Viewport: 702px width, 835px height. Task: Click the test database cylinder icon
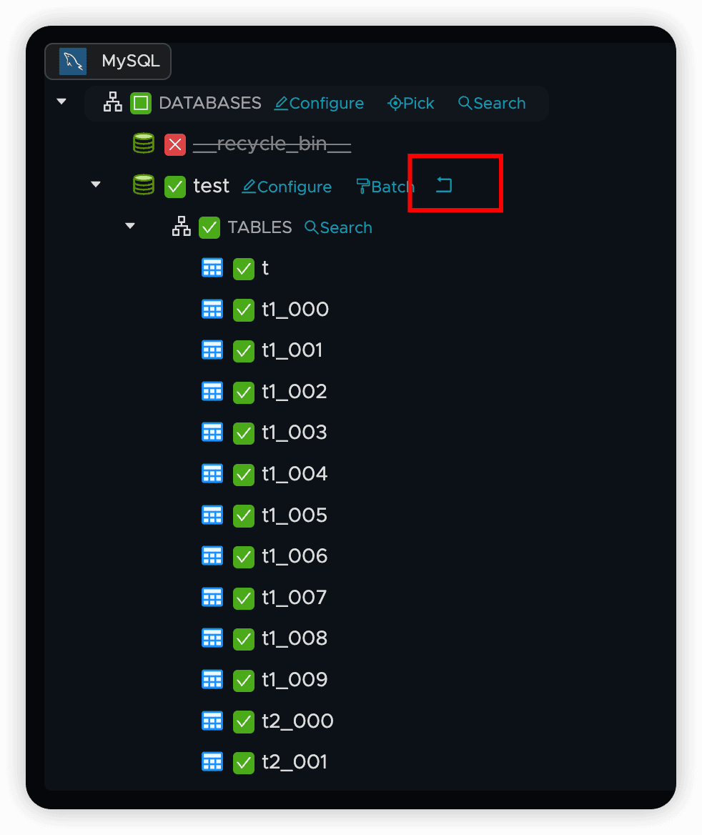click(x=144, y=185)
